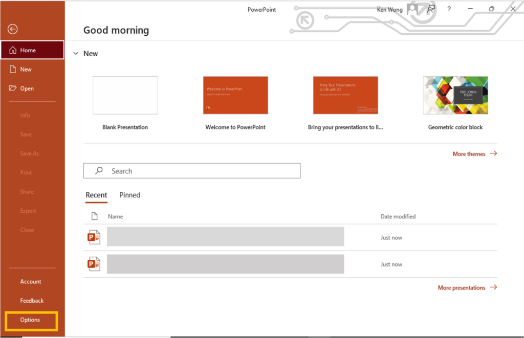This screenshot has height=338, width=524.
Task: Choose Save in the sidebar
Action: point(26,134)
